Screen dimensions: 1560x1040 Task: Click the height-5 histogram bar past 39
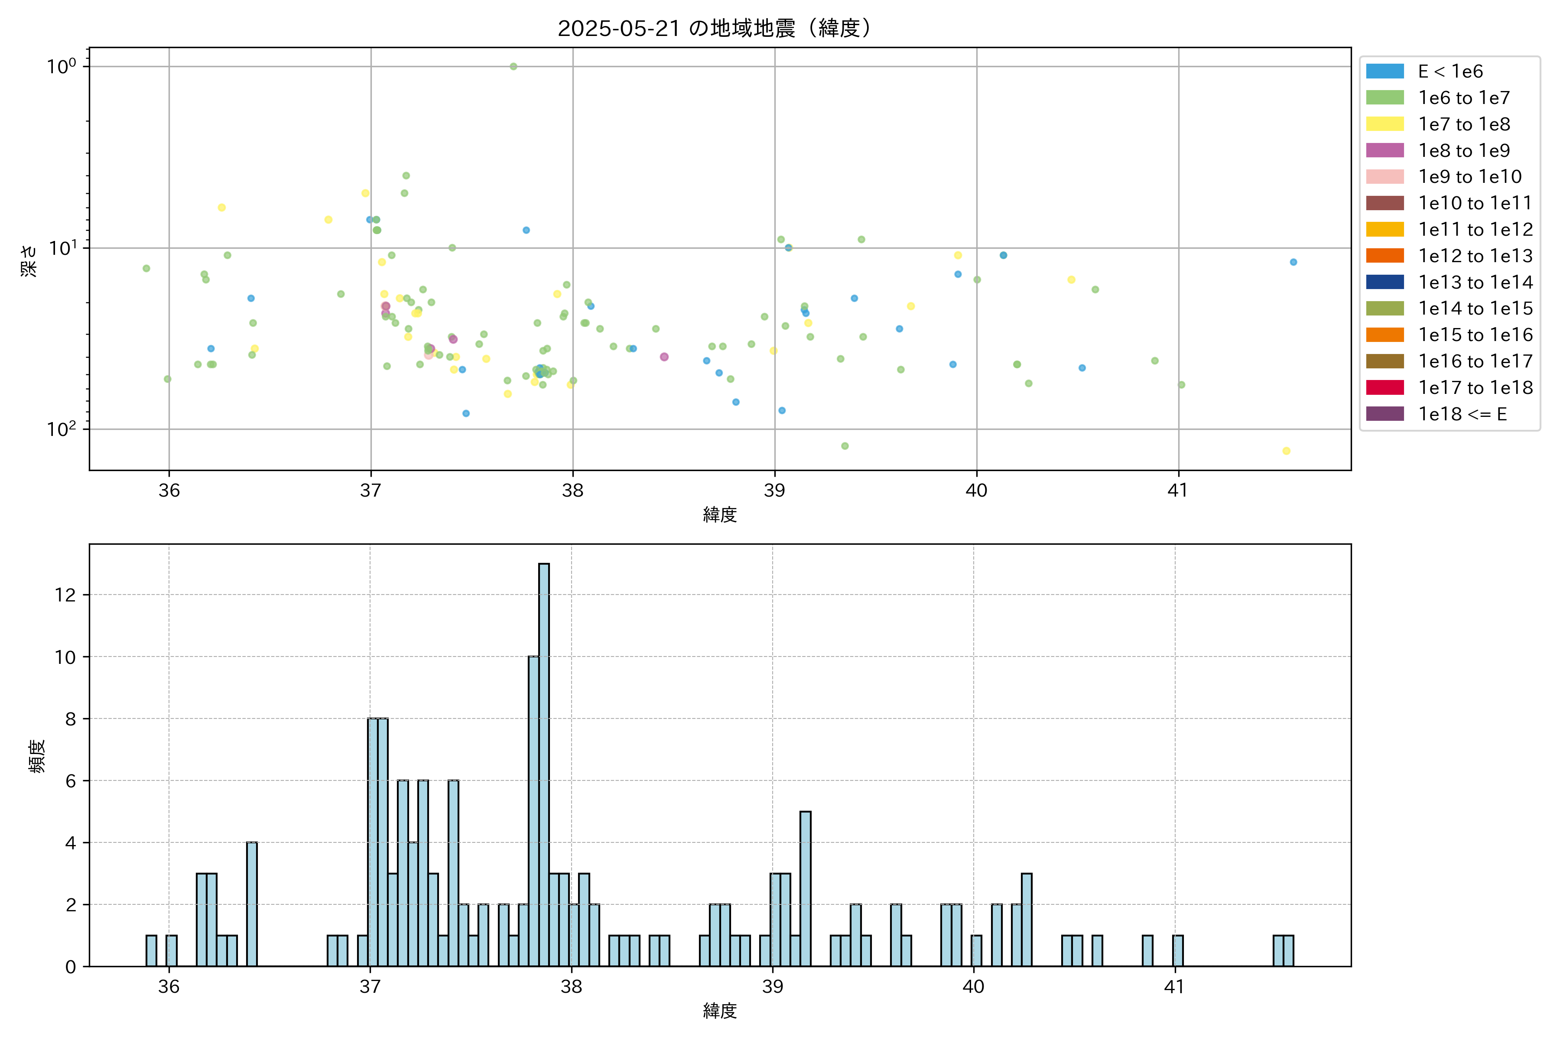(805, 889)
